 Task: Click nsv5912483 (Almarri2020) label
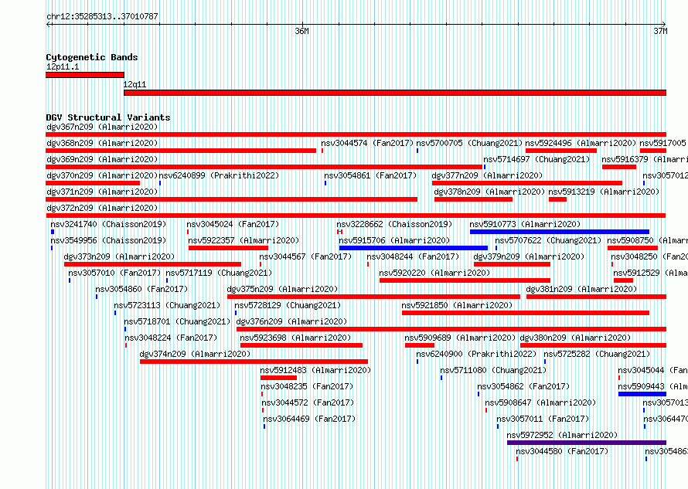tap(315, 370)
